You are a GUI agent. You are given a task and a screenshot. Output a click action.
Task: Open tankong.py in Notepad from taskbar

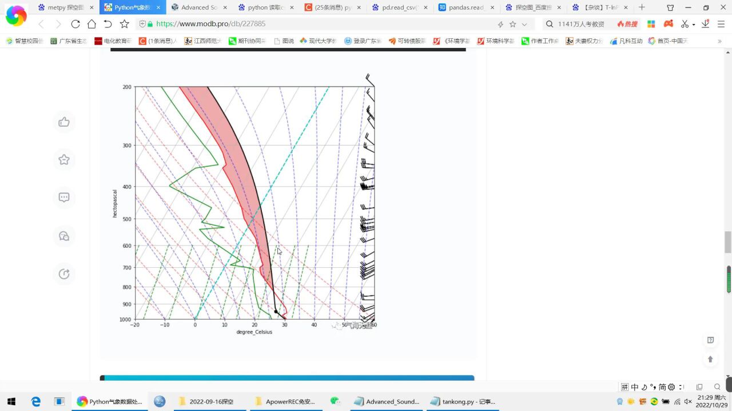[463, 401]
